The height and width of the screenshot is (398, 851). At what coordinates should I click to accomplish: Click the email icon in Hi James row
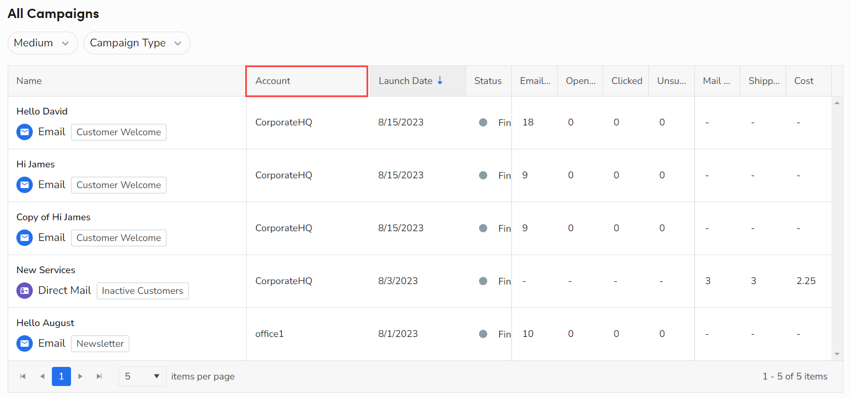[25, 185]
